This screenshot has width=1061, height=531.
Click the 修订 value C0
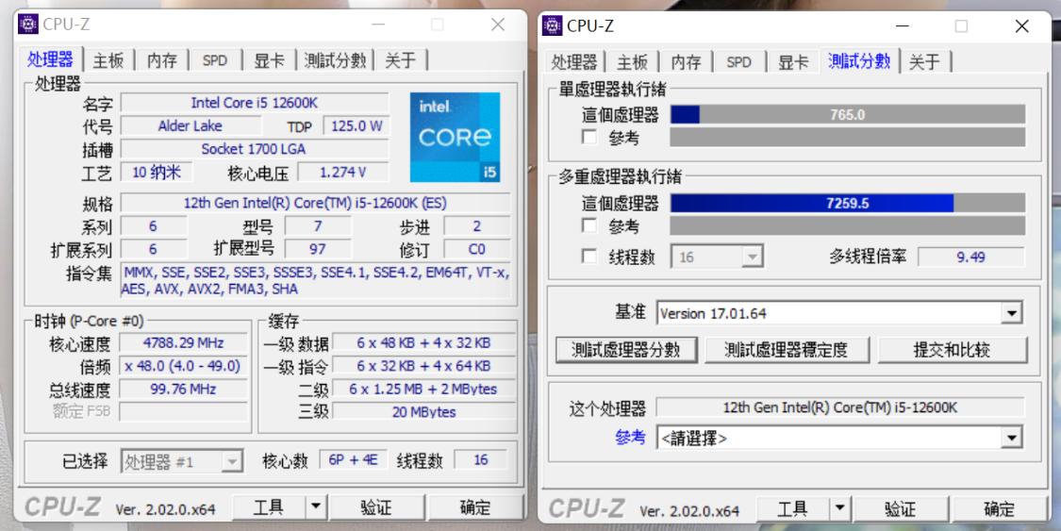tap(476, 249)
